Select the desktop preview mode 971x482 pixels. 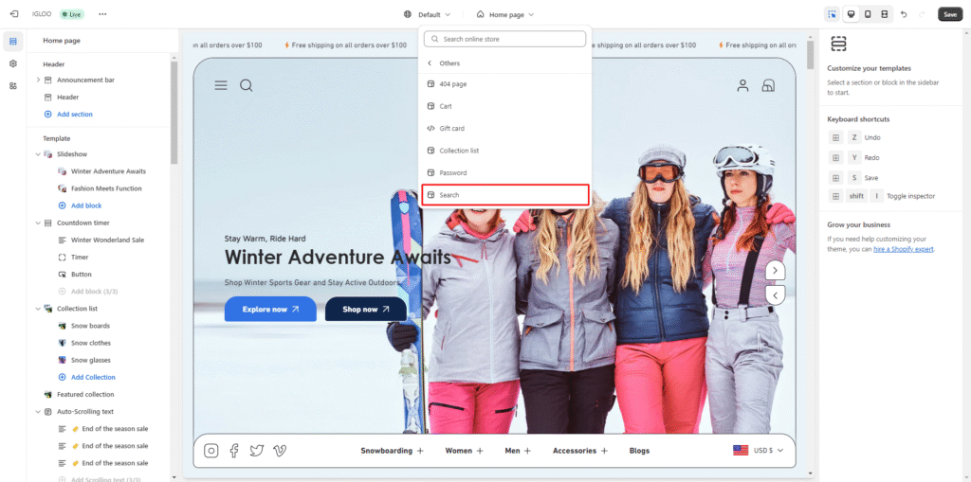point(851,14)
